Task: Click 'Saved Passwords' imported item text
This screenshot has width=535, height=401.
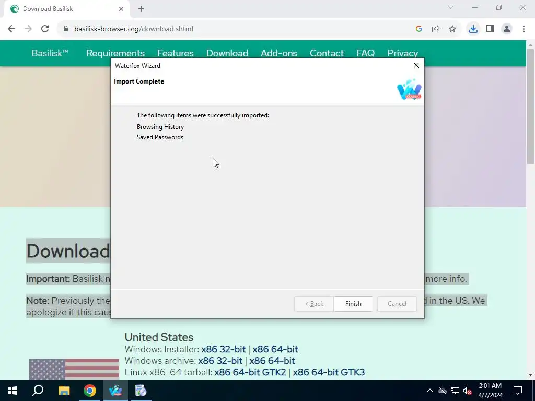Action: pyautogui.click(x=160, y=137)
